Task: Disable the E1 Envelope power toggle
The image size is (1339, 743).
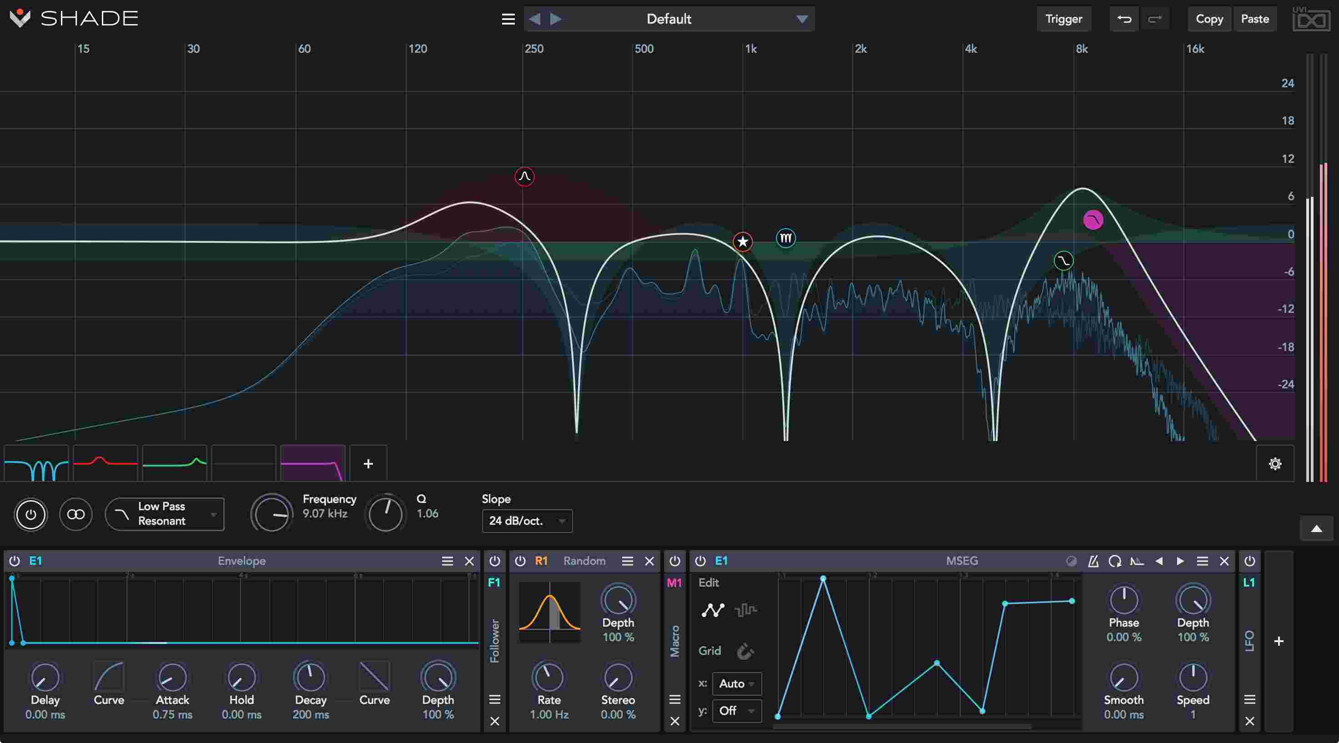Action: (15, 561)
